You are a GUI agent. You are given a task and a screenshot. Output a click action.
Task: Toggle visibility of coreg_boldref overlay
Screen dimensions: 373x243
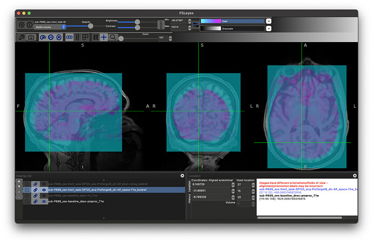coord(44,184)
